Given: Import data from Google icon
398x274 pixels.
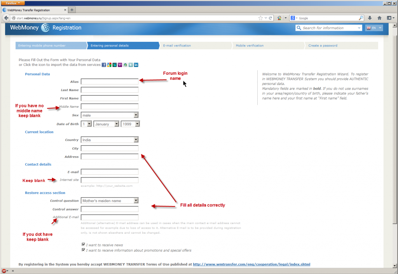Looking at the screenshot, I should coord(109,65).
